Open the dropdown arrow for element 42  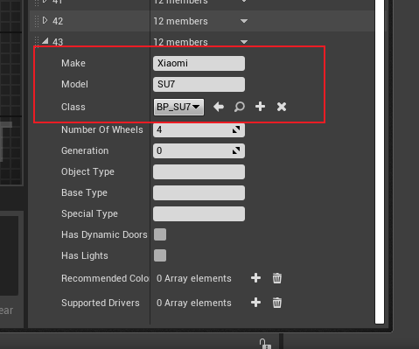pyautogui.click(x=244, y=21)
